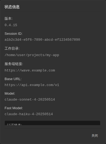Select the fast model name claude-haiku-4-20250514
The width and height of the screenshot is (106, 144).
tap(29, 114)
